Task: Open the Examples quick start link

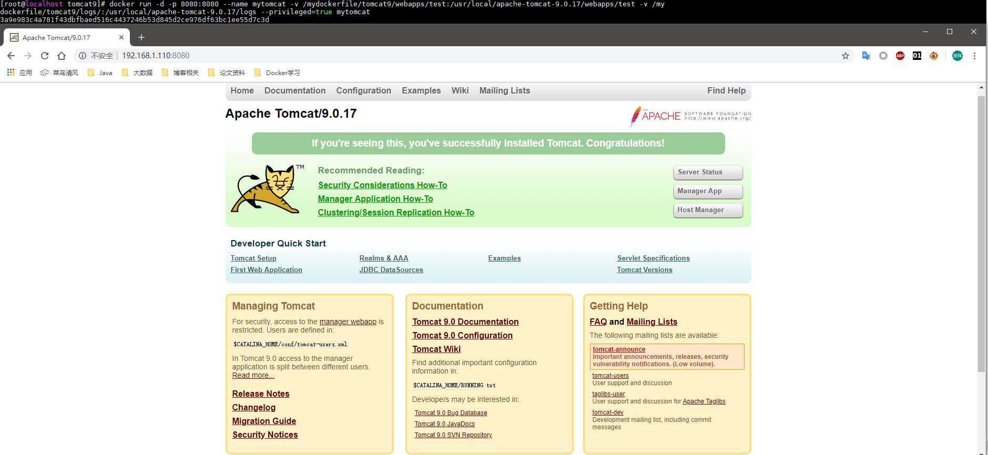Action: pyautogui.click(x=504, y=258)
